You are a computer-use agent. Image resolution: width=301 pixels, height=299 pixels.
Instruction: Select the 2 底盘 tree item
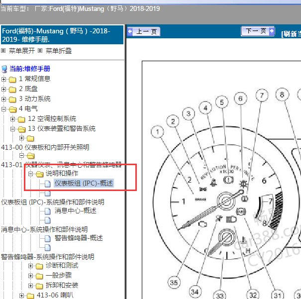coord(28,89)
